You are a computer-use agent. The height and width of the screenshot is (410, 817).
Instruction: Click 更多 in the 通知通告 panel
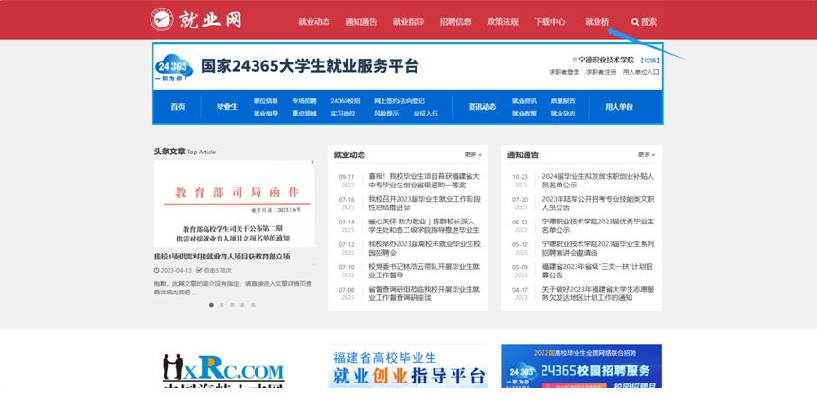pos(646,154)
